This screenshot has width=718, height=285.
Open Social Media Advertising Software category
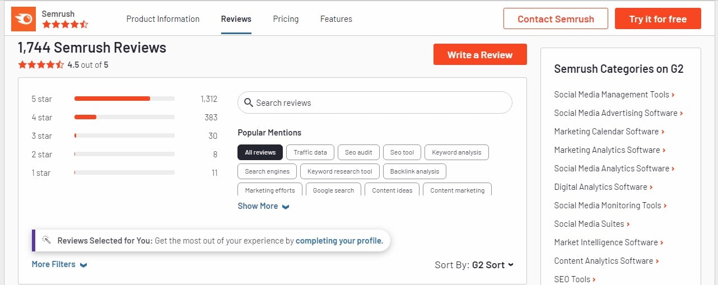coord(618,113)
